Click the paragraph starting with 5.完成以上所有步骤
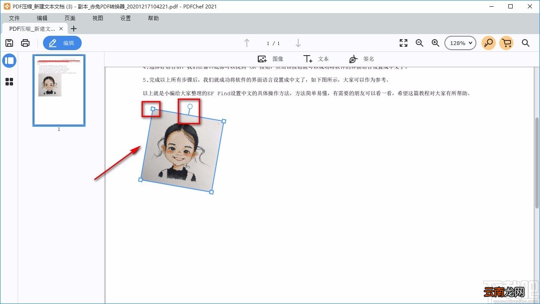The width and height of the screenshot is (540, 304). [266, 80]
